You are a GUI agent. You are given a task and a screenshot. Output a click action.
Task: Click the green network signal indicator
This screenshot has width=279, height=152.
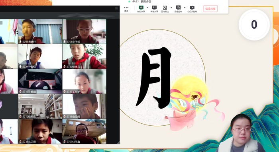(129, 2)
